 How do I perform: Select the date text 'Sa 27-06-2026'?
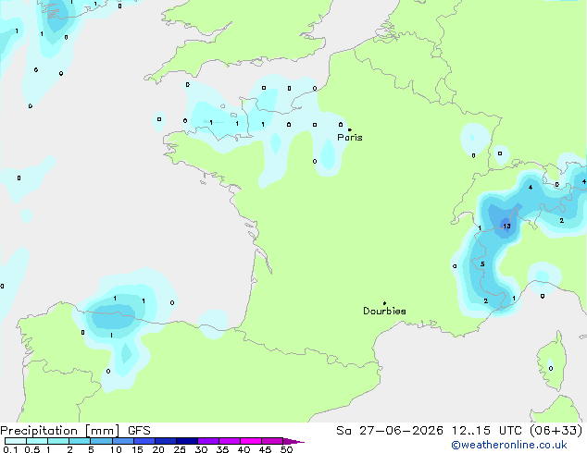390,431
